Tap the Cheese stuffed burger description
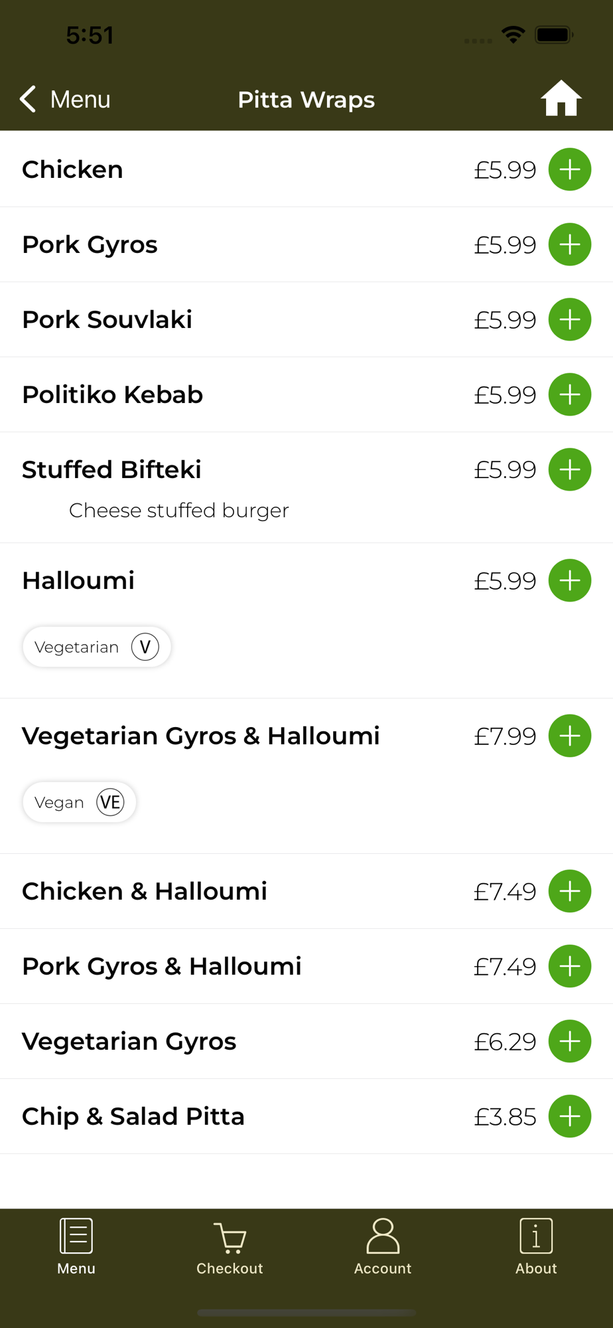Screen dimensions: 613x1328 point(179,510)
